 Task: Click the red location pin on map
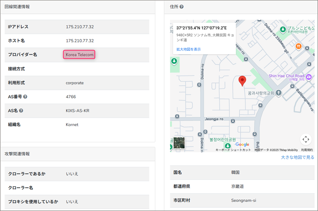pyautogui.click(x=242, y=81)
